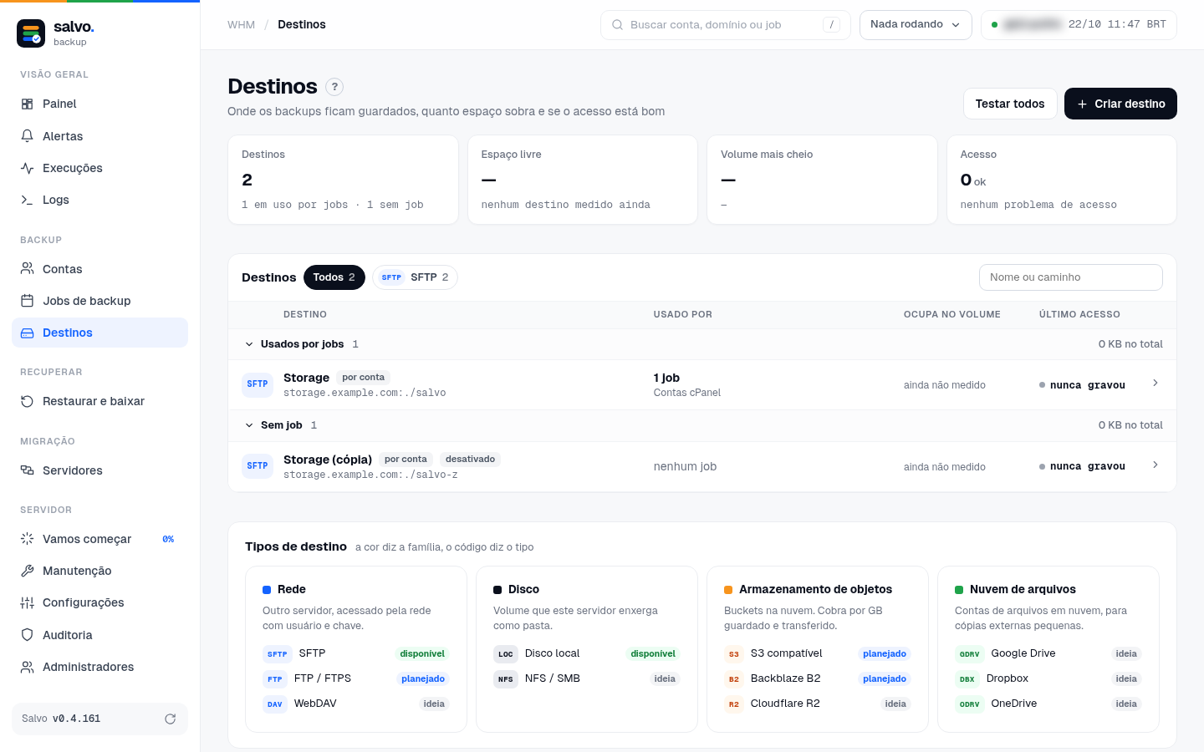Open Logs terminal icon
The width and height of the screenshot is (1204, 752).
click(x=27, y=200)
